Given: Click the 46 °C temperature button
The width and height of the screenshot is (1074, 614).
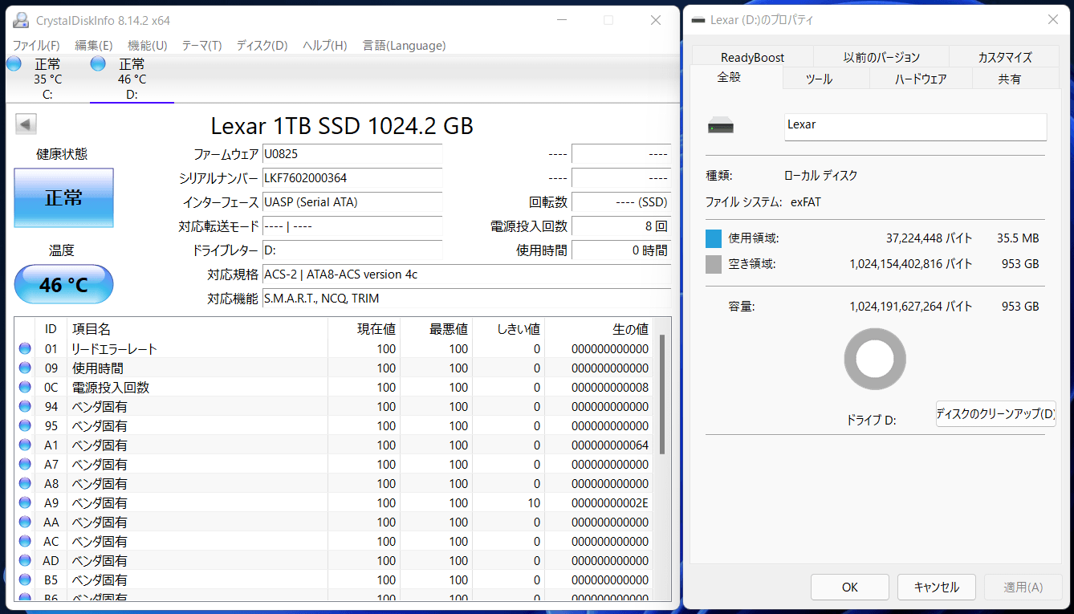Looking at the screenshot, I should pos(64,284).
